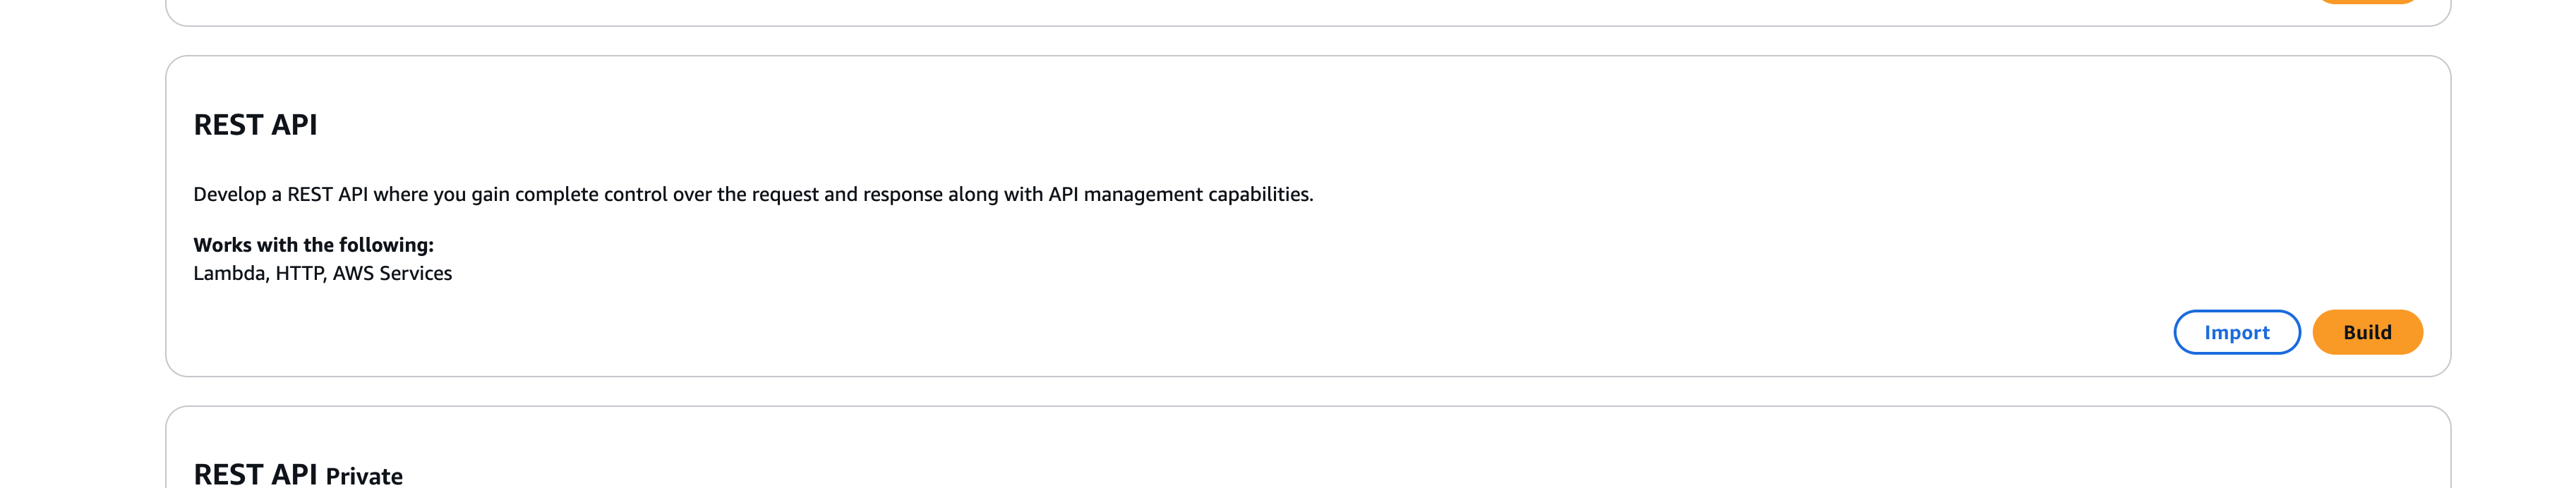The width and height of the screenshot is (2576, 488).
Task: Click the REST API description sentence
Action: click(753, 194)
